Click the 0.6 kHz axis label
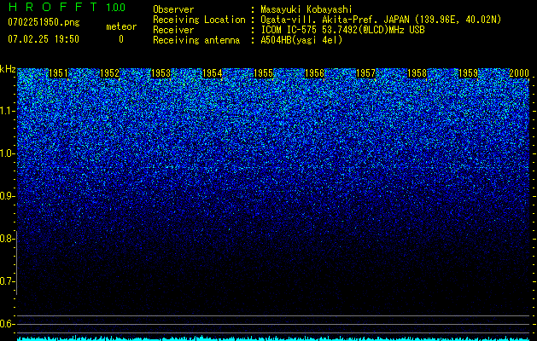The height and width of the screenshot is (341, 537). tap(7, 324)
